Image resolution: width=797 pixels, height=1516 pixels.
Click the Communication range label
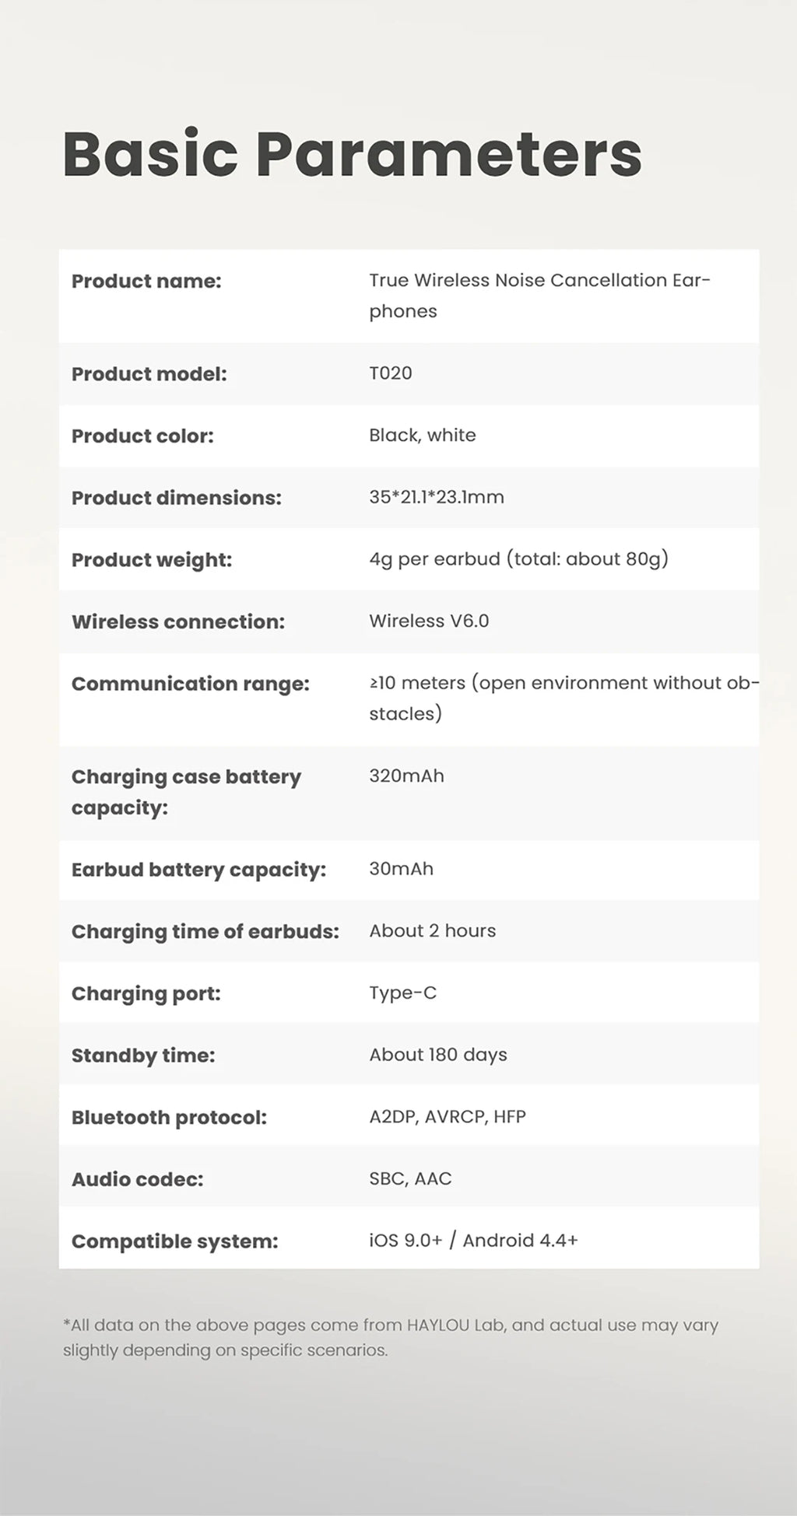(191, 684)
